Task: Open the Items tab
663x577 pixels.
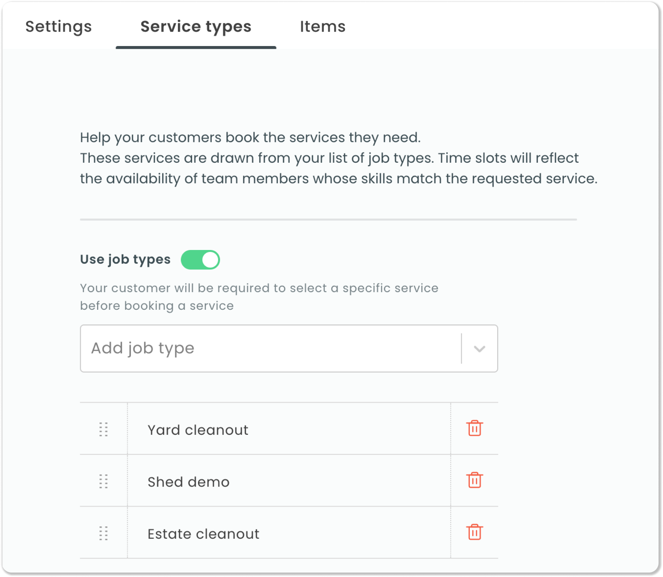Action: [x=323, y=27]
